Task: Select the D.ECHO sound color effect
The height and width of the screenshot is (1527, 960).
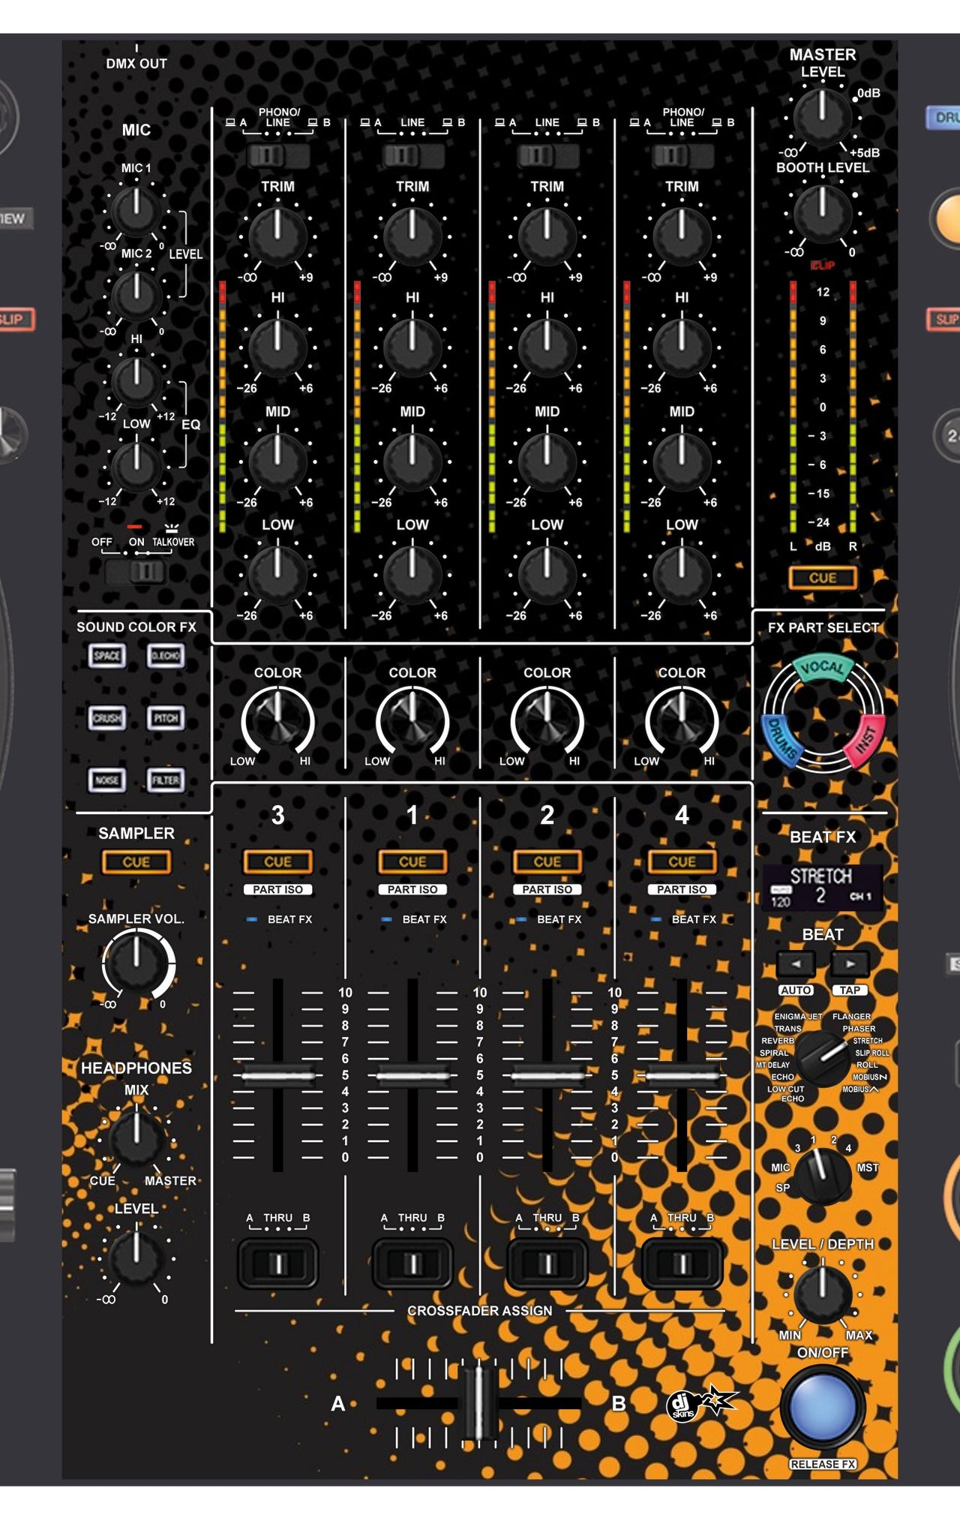Action: click(166, 655)
